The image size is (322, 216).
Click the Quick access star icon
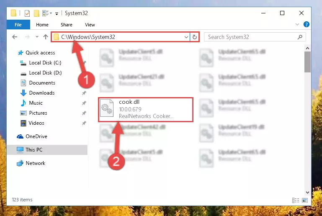(21, 53)
